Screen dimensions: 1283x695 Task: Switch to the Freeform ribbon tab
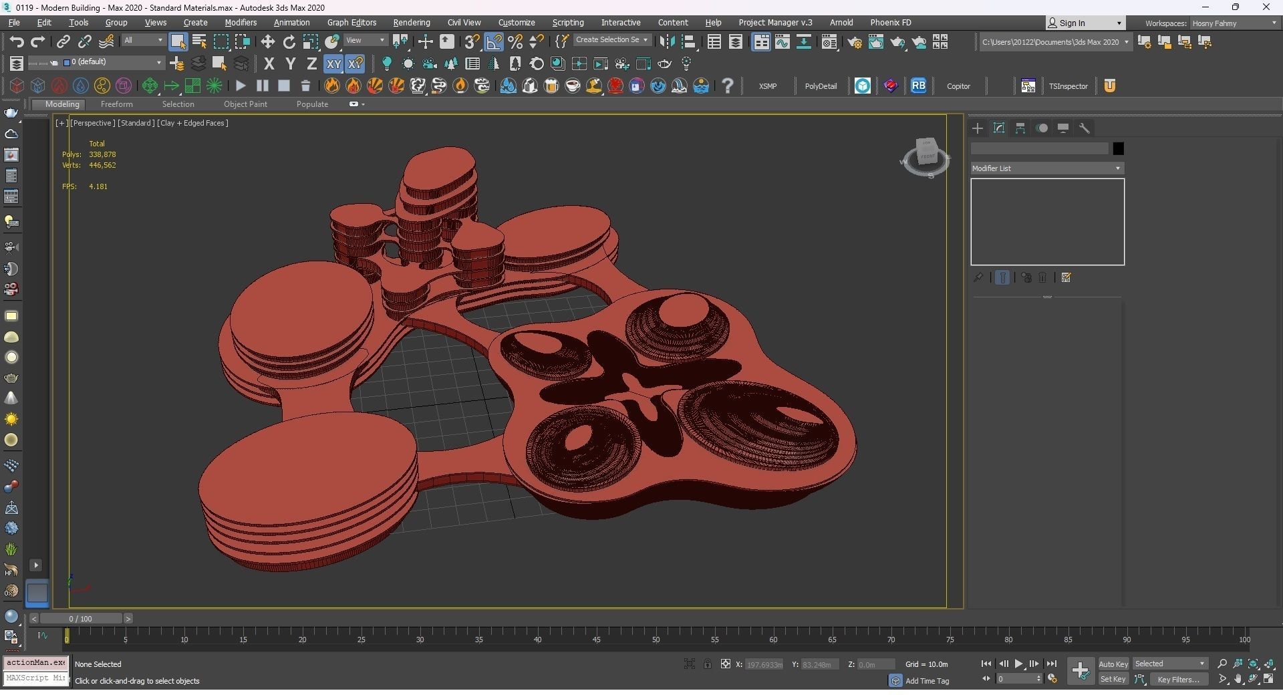[117, 104]
